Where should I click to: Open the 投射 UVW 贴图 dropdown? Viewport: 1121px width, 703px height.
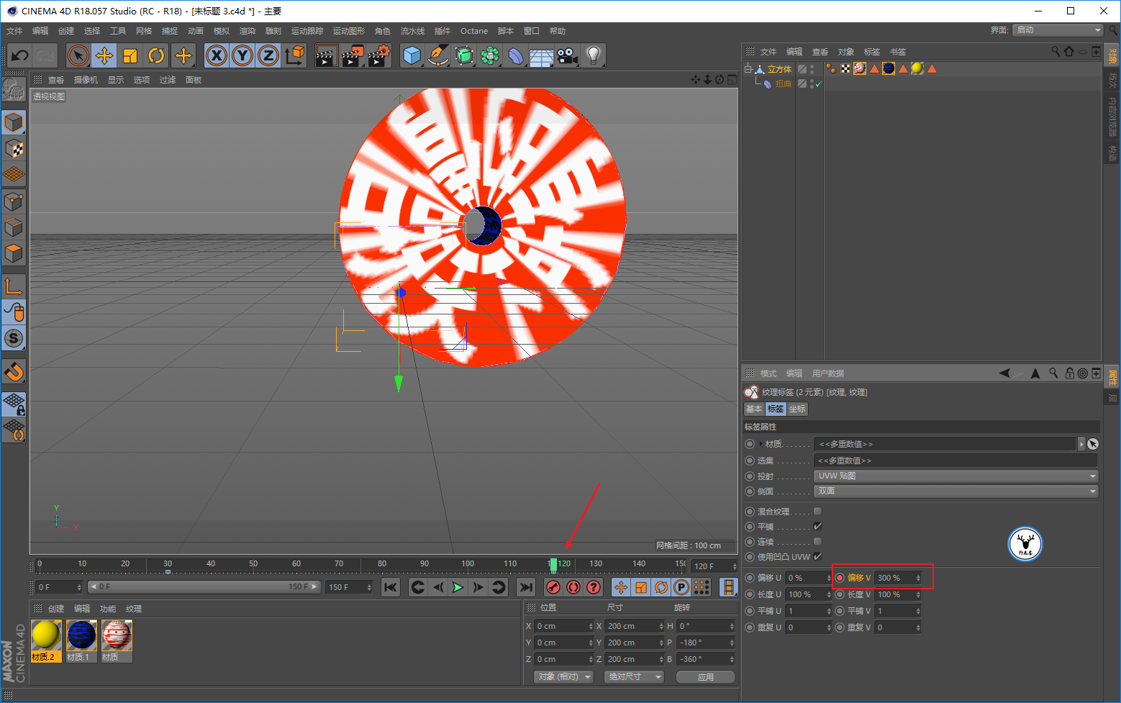tap(956, 476)
